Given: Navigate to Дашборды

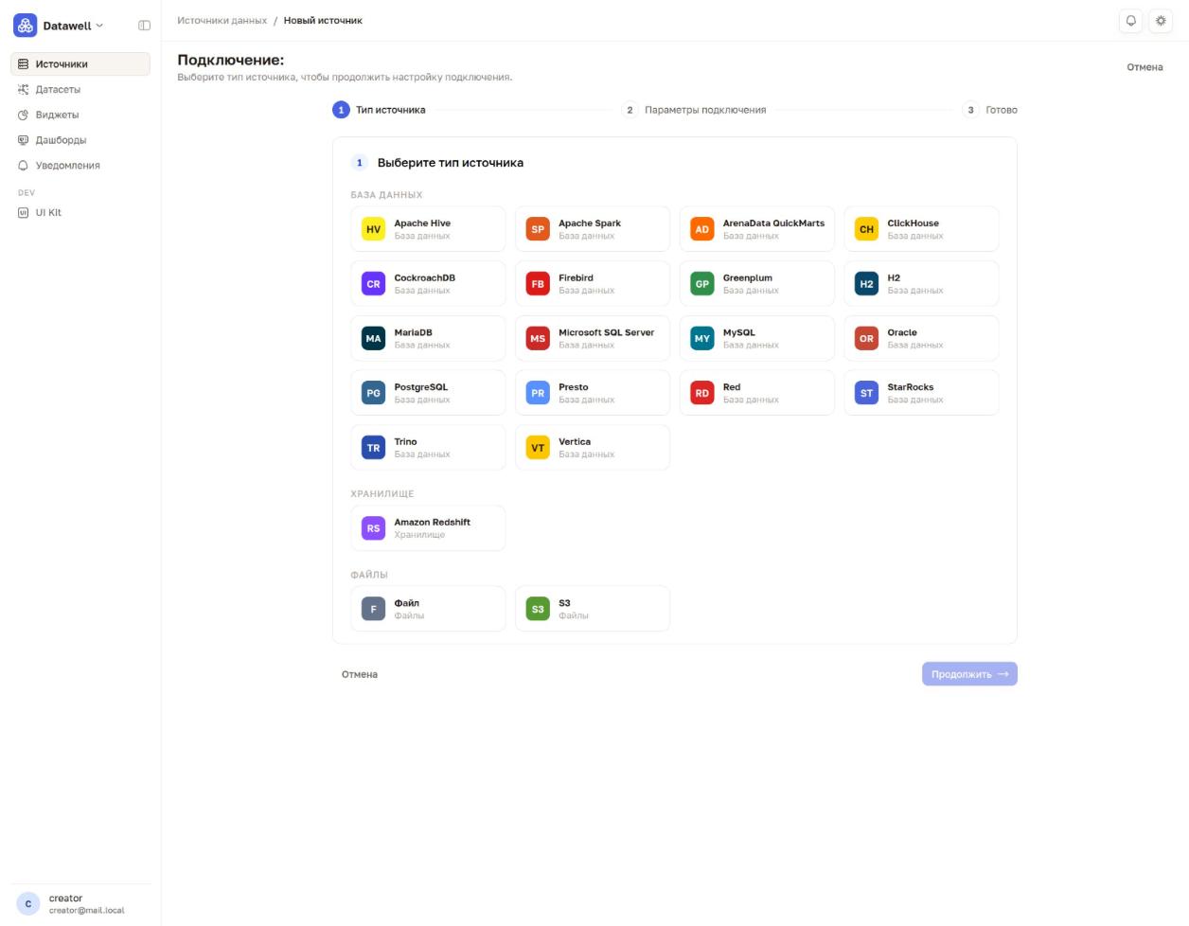Looking at the screenshot, I should tap(80, 140).
